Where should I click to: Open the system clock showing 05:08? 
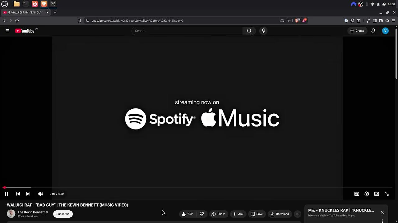click(x=391, y=4)
